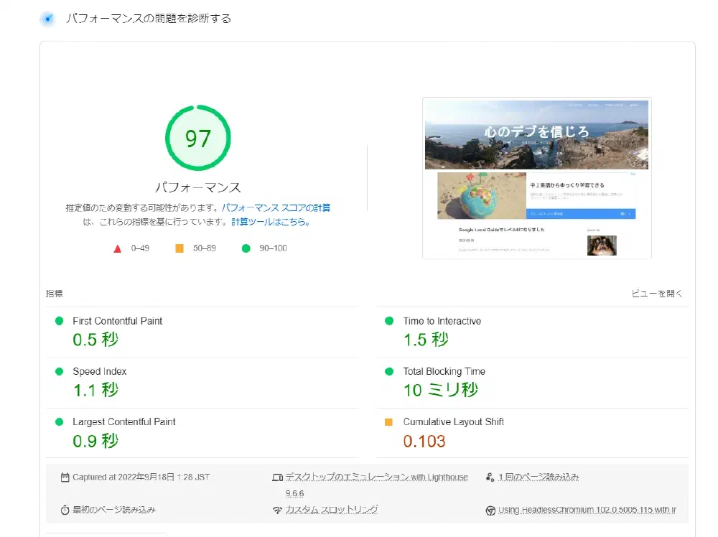Click the 1.5 秒 value
The image size is (718, 537).
click(x=426, y=340)
